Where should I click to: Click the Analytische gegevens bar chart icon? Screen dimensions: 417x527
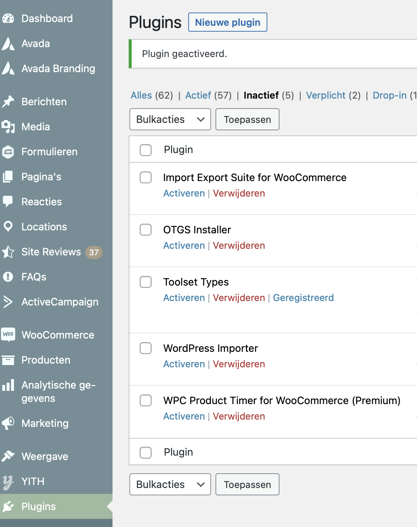point(8,385)
